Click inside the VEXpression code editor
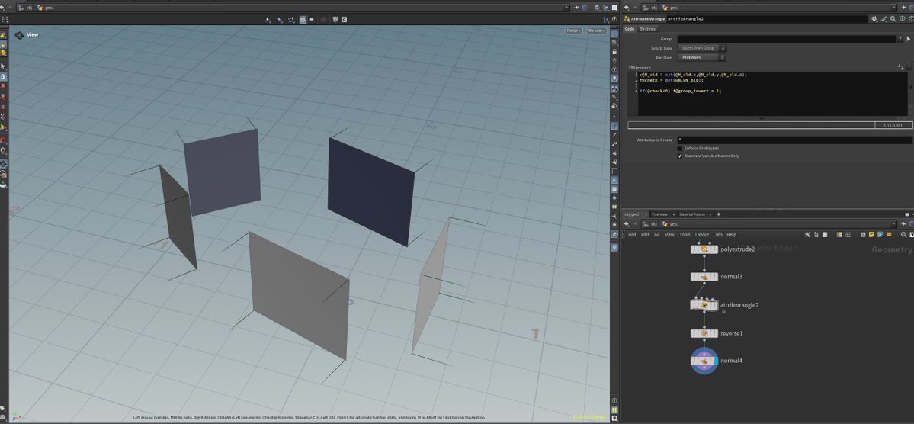This screenshot has width=914, height=424. [x=772, y=93]
